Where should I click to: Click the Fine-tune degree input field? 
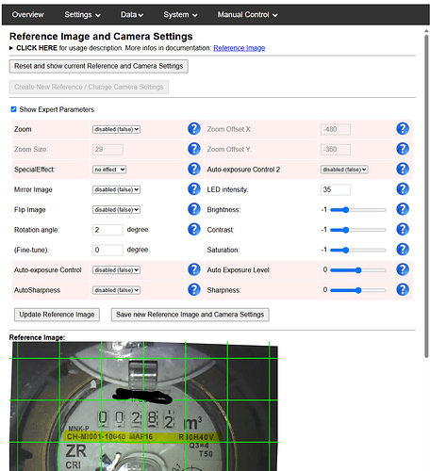107,250
